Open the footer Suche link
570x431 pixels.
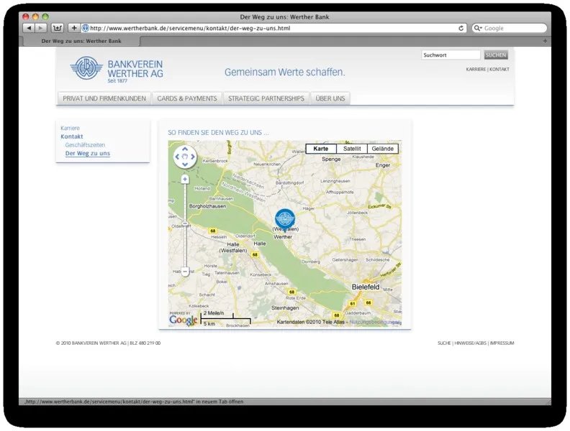444,343
